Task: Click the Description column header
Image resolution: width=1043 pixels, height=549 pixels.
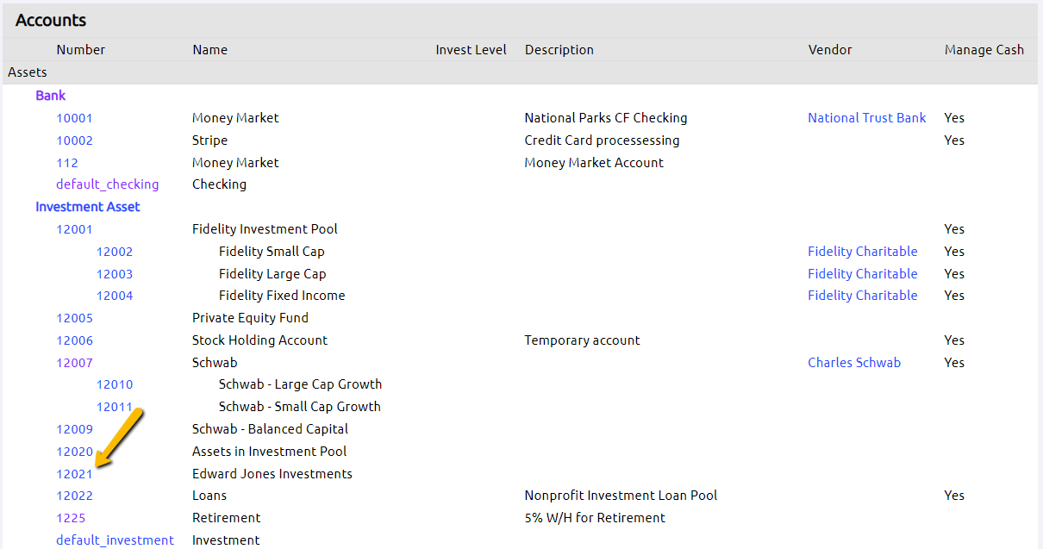Action: [x=559, y=50]
